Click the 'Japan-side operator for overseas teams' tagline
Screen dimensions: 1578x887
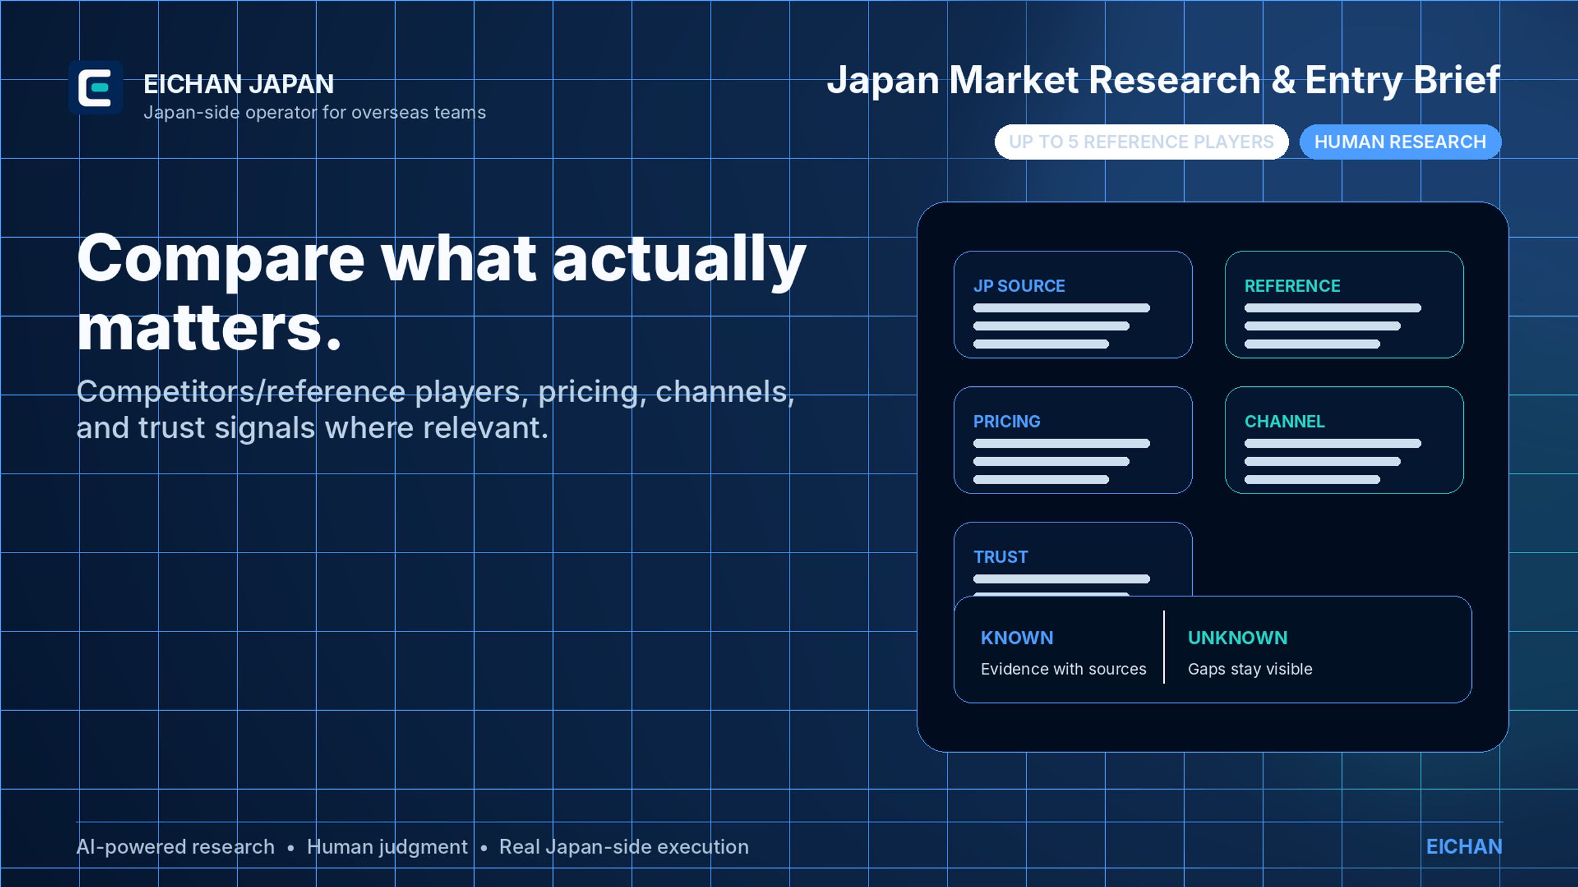point(314,113)
